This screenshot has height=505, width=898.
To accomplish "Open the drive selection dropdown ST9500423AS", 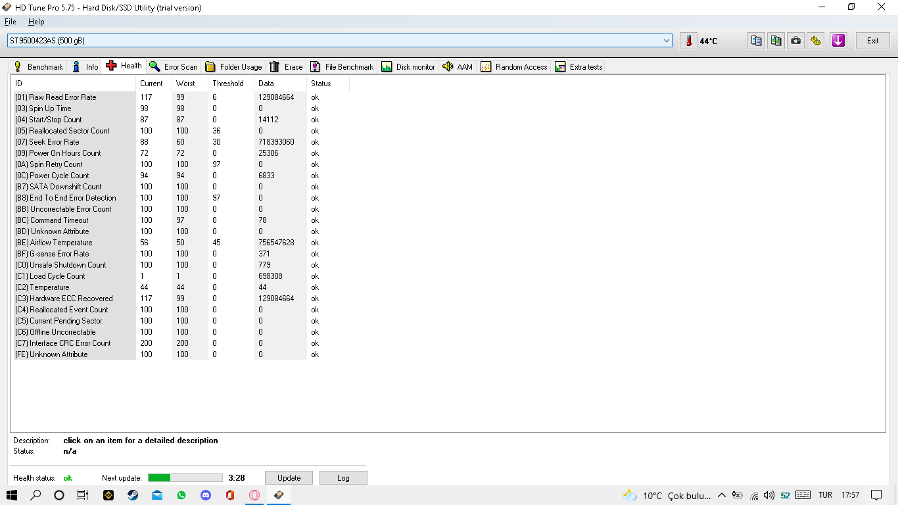I will [x=340, y=41].
